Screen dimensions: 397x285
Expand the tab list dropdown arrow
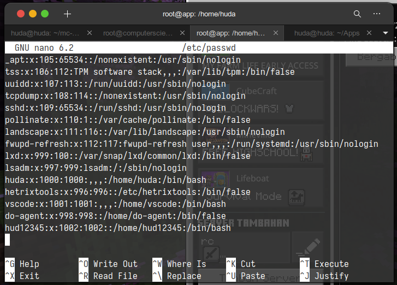pyautogui.click(x=386, y=33)
